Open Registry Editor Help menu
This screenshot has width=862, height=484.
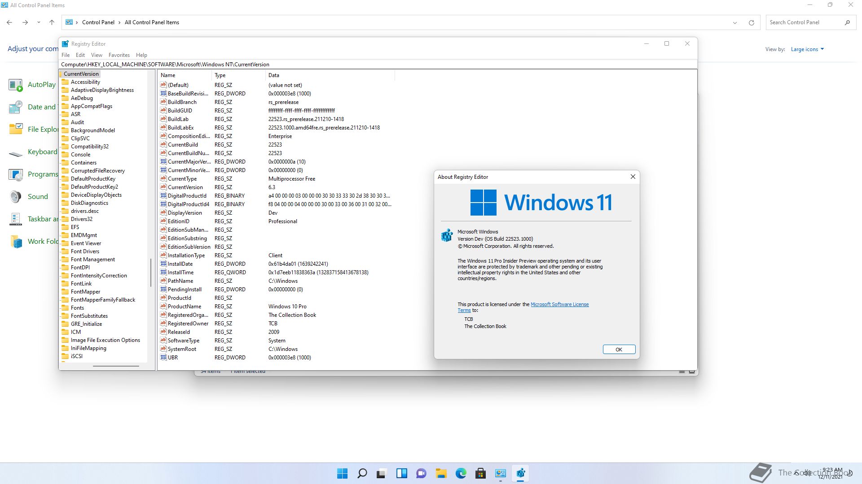pos(141,55)
